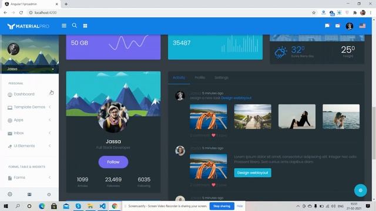Open Microsoft Store from taskbar
The width and height of the screenshot is (376, 211).
point(54,206)
